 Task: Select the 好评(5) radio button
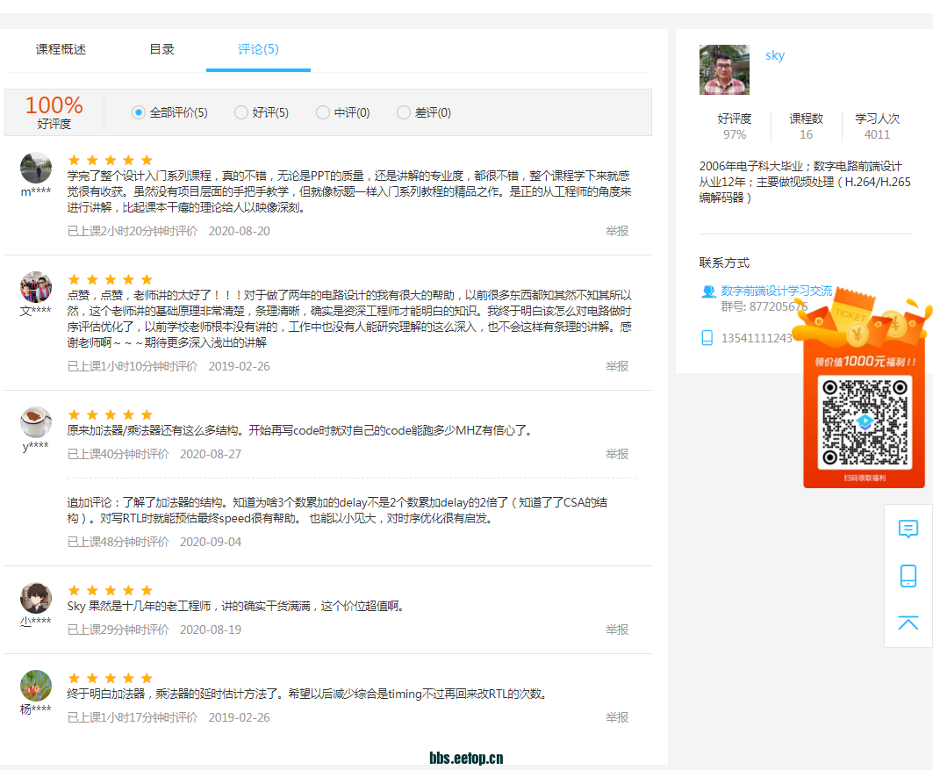[241, 112]
